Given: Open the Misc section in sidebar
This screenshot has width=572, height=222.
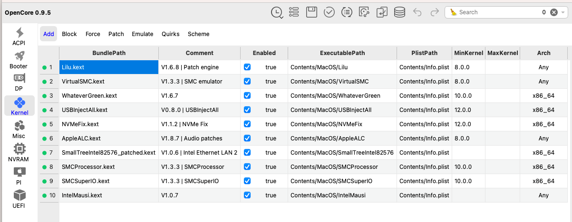Looking at the screenshot, I should point(19,129).
